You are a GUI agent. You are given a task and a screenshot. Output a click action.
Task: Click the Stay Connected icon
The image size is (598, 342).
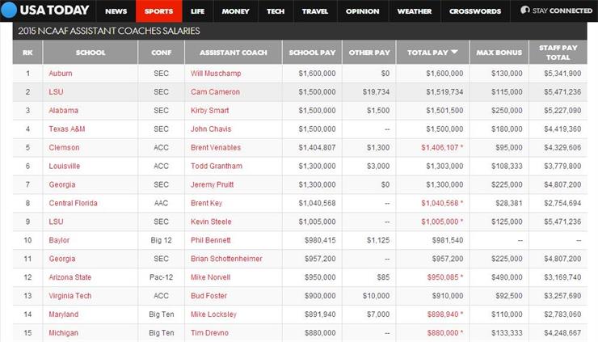[x=525, y=11]
